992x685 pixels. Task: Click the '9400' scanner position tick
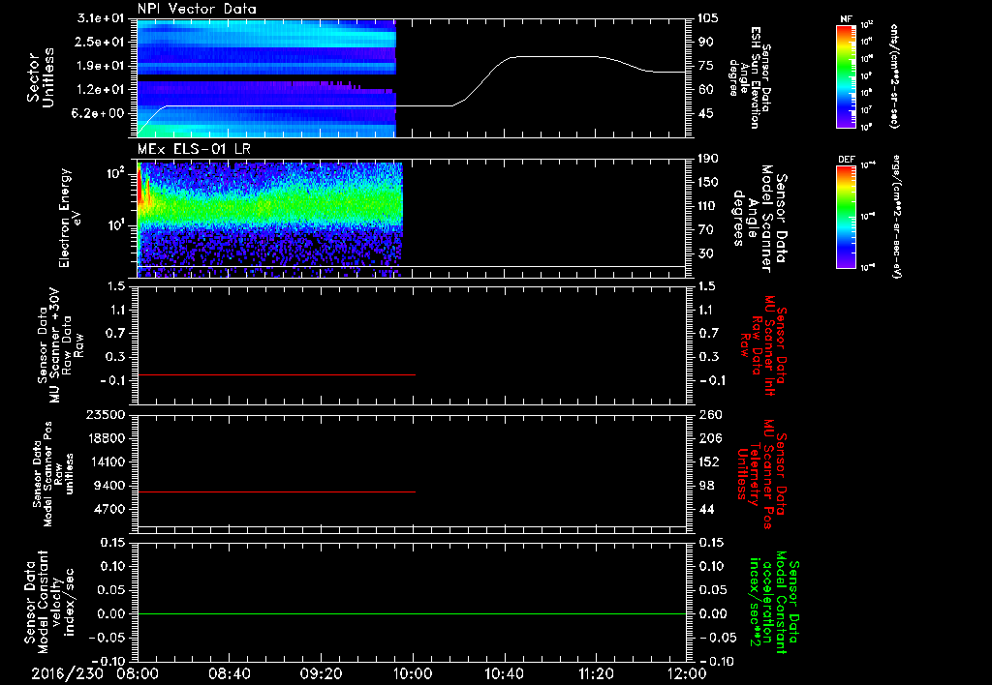click(x=109, y=486)
